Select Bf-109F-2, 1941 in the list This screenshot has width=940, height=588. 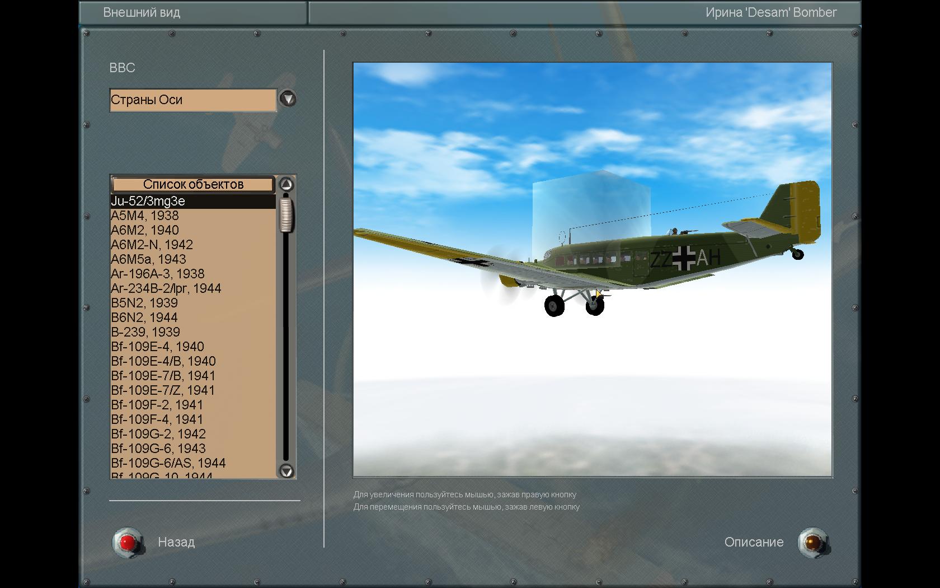193,405
